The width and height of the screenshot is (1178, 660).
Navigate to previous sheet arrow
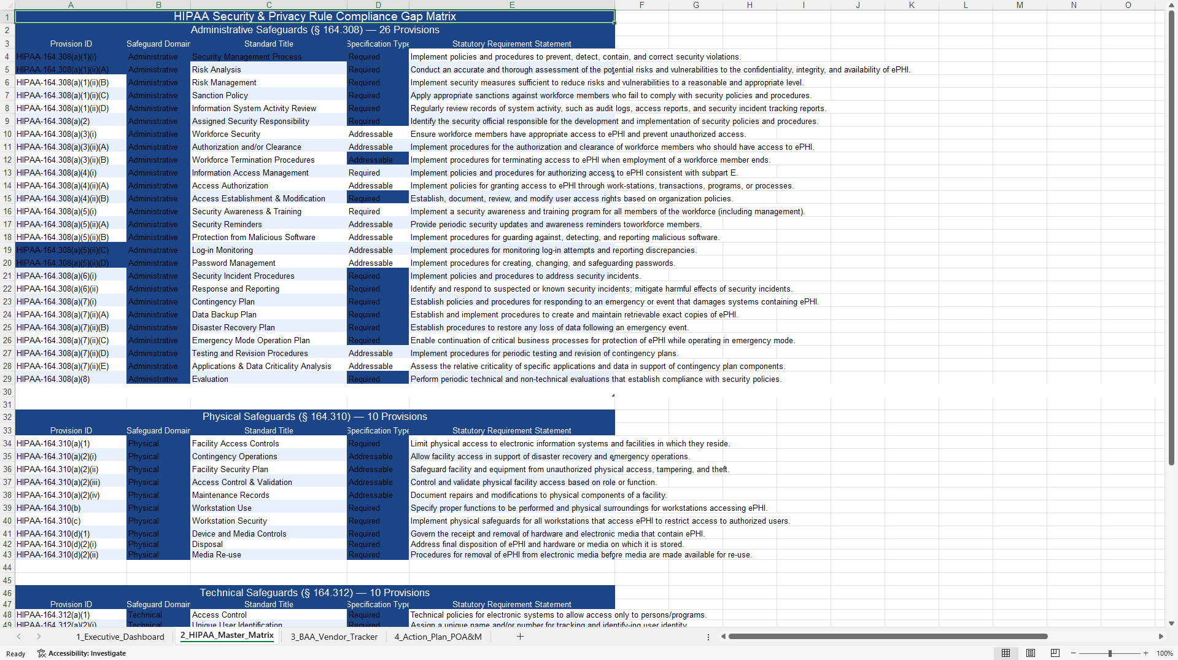(x=19, y=637)
